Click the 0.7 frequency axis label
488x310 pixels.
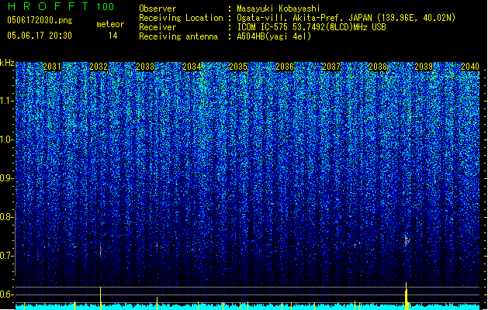(7, 256)
